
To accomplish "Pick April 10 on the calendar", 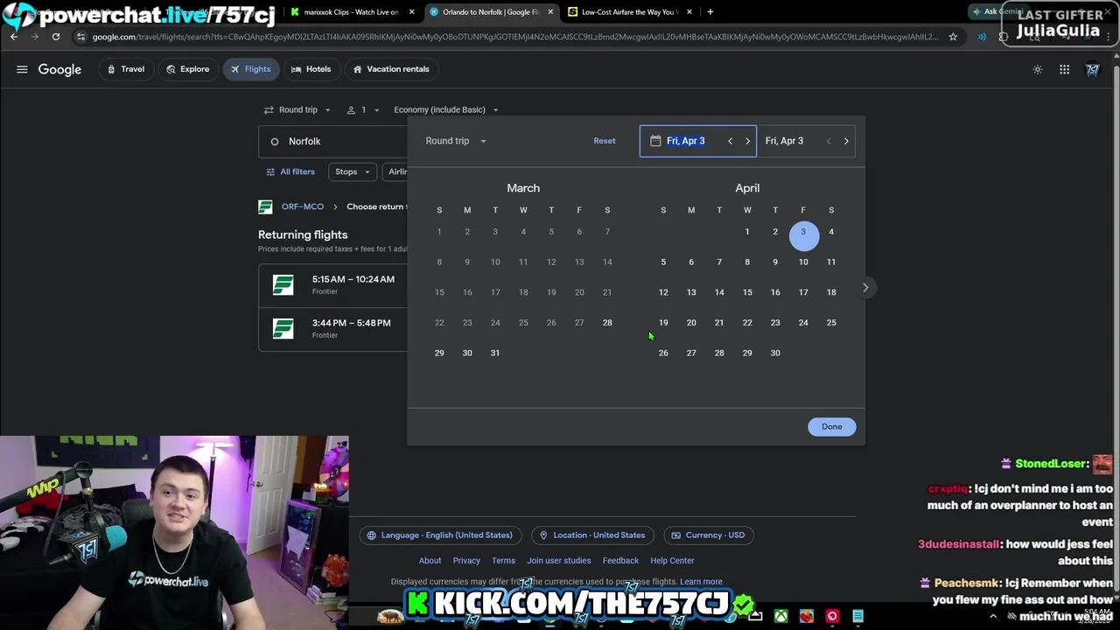I will [x=803, y=262].
